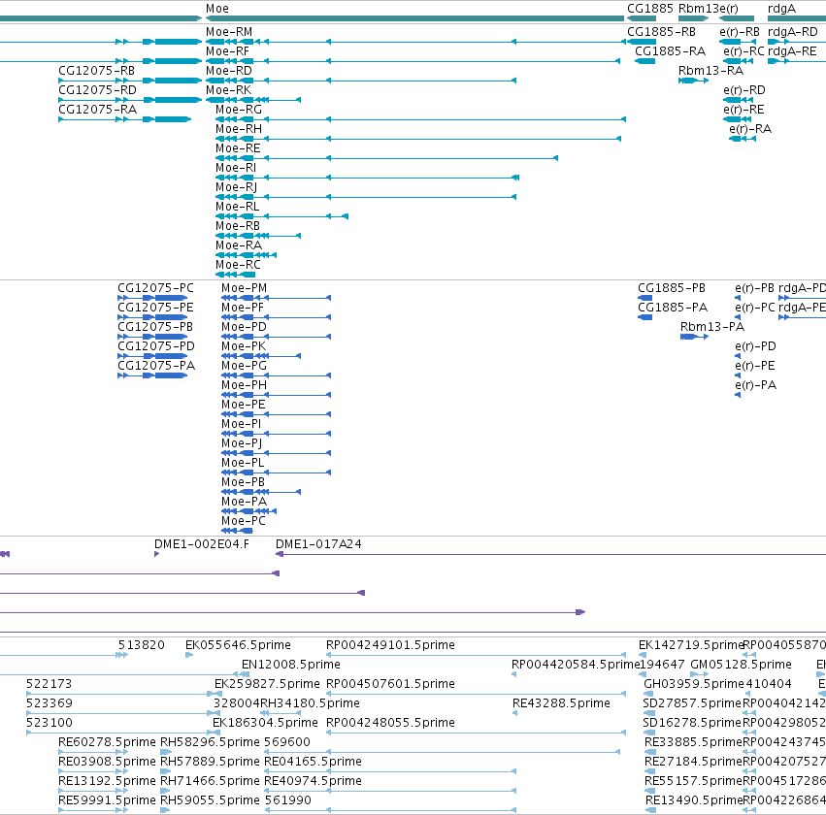826x815 pixels.
Task: Click the e(r)-PA protein label
Action: [755, 385]
